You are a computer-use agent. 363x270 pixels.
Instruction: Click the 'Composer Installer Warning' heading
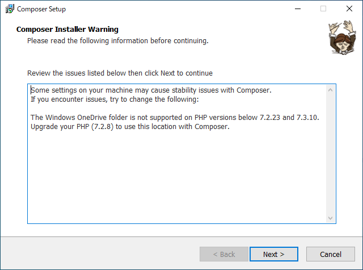67,30
